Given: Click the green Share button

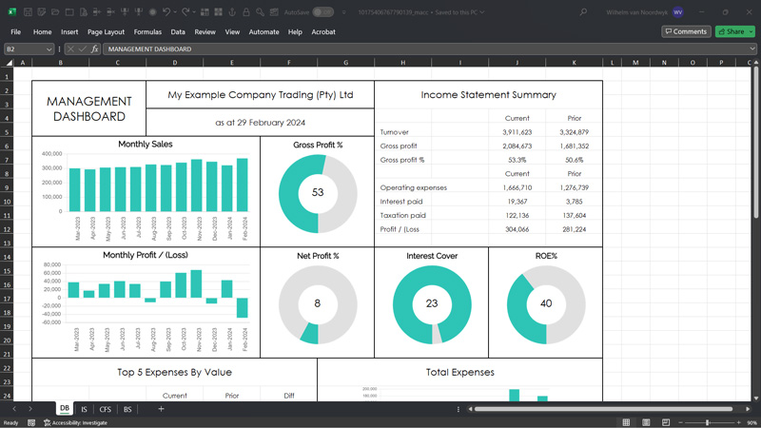Looking at the screenshot, I should 732,31.
